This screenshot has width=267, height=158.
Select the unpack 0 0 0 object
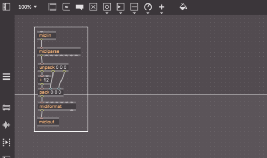(x=53, y=67)
